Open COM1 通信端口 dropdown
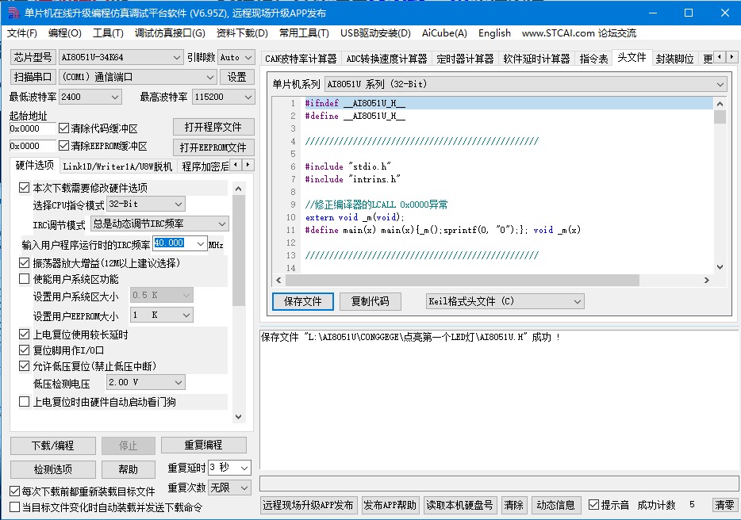 (137, 77)
